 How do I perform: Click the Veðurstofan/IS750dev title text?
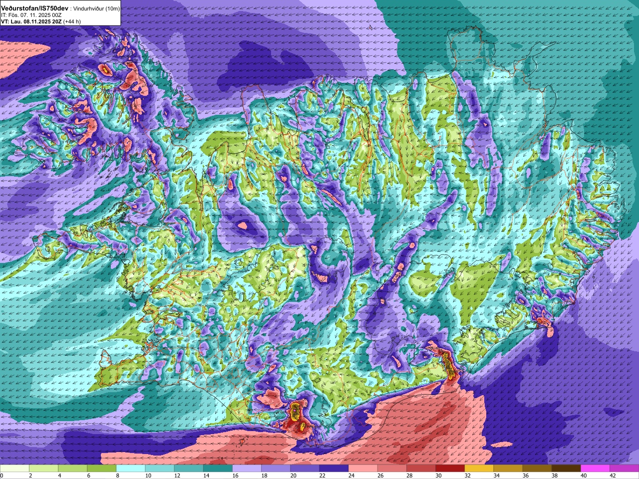tap(35, 8)
